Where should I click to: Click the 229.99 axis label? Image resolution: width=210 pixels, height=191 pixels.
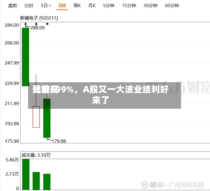[x=12, y=84]
